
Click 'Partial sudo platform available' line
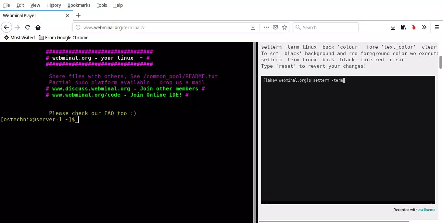[128, 83]
